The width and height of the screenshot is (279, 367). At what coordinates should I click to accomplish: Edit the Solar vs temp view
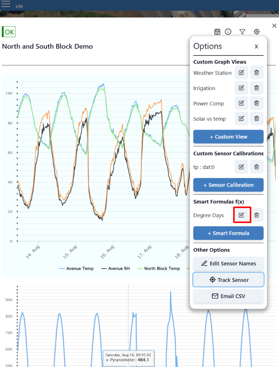(x=241, y=119)
